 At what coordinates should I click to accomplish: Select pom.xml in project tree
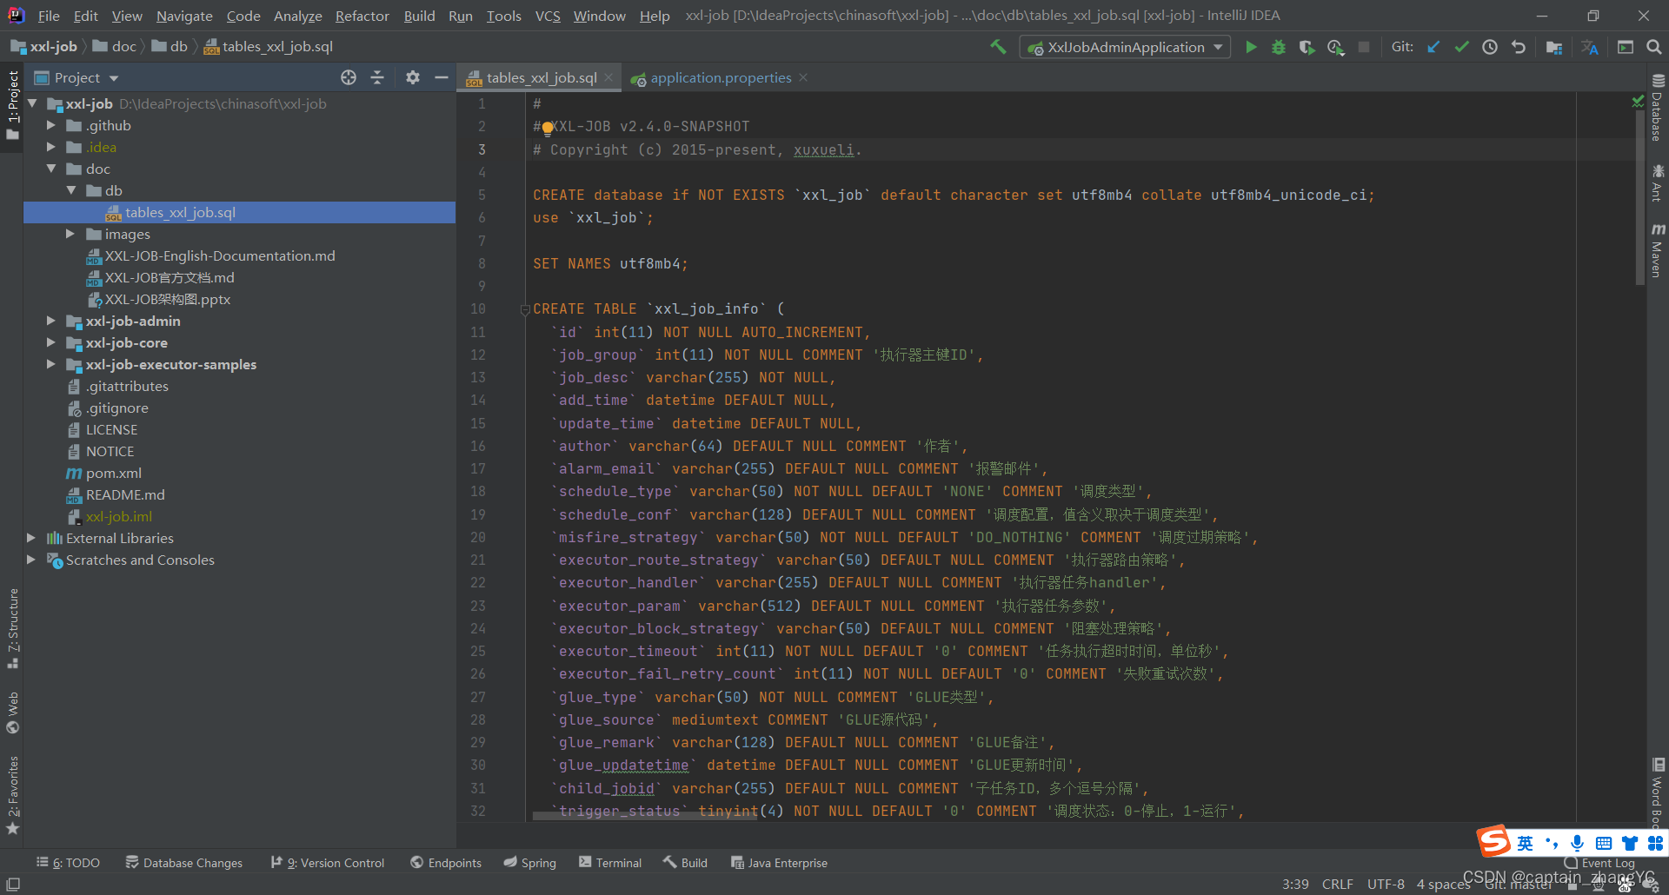pos(113,473)
